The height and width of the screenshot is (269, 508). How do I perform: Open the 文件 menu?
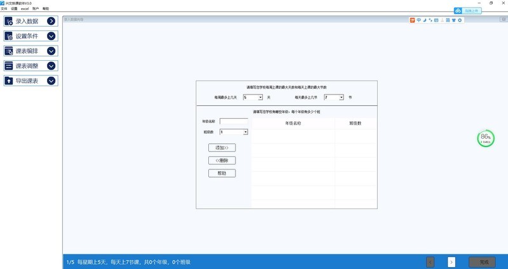4,9
